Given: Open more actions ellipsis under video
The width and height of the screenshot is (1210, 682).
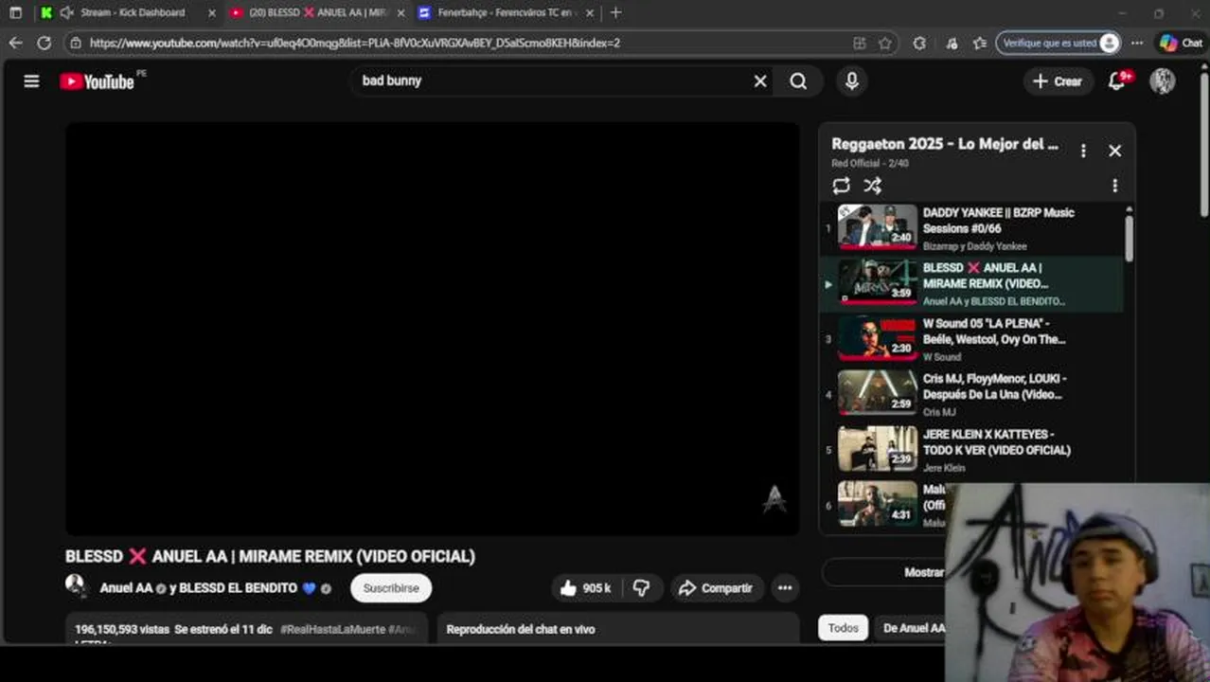Looking at the screenshot, I should (785, 588).
